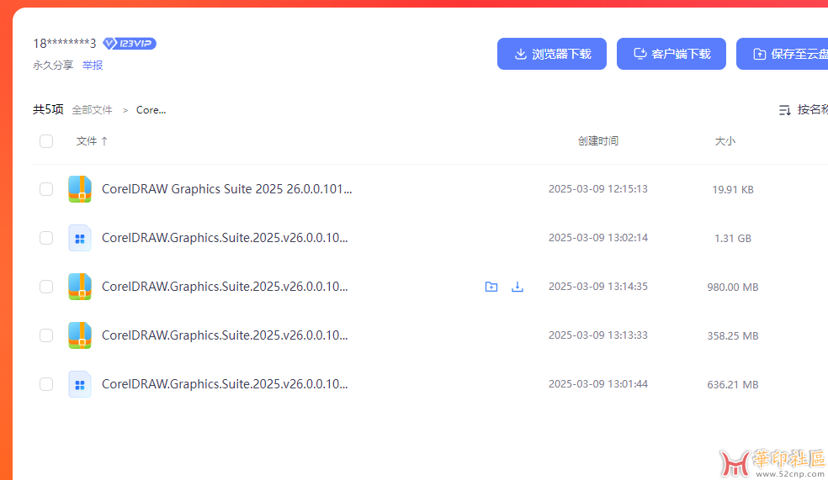Viewport: 828px width, 480px height.
Task: Open CorelDRAW Graphics Suite 2025 26.0.0.101 file
Action: coord(226,189)
